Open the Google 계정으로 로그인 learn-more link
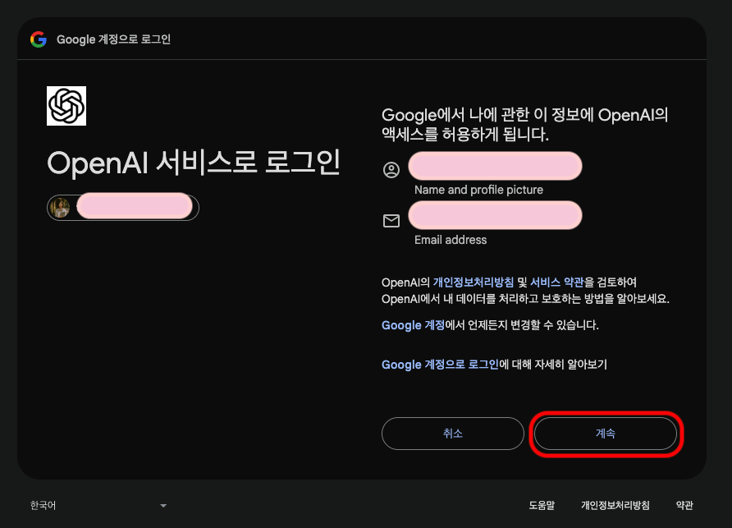This screenshot has height=528, width=732. [440, 365]
